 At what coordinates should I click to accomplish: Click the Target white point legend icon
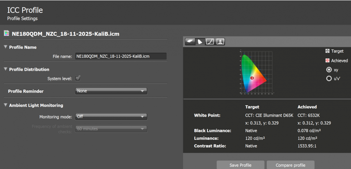coord(327,51)
